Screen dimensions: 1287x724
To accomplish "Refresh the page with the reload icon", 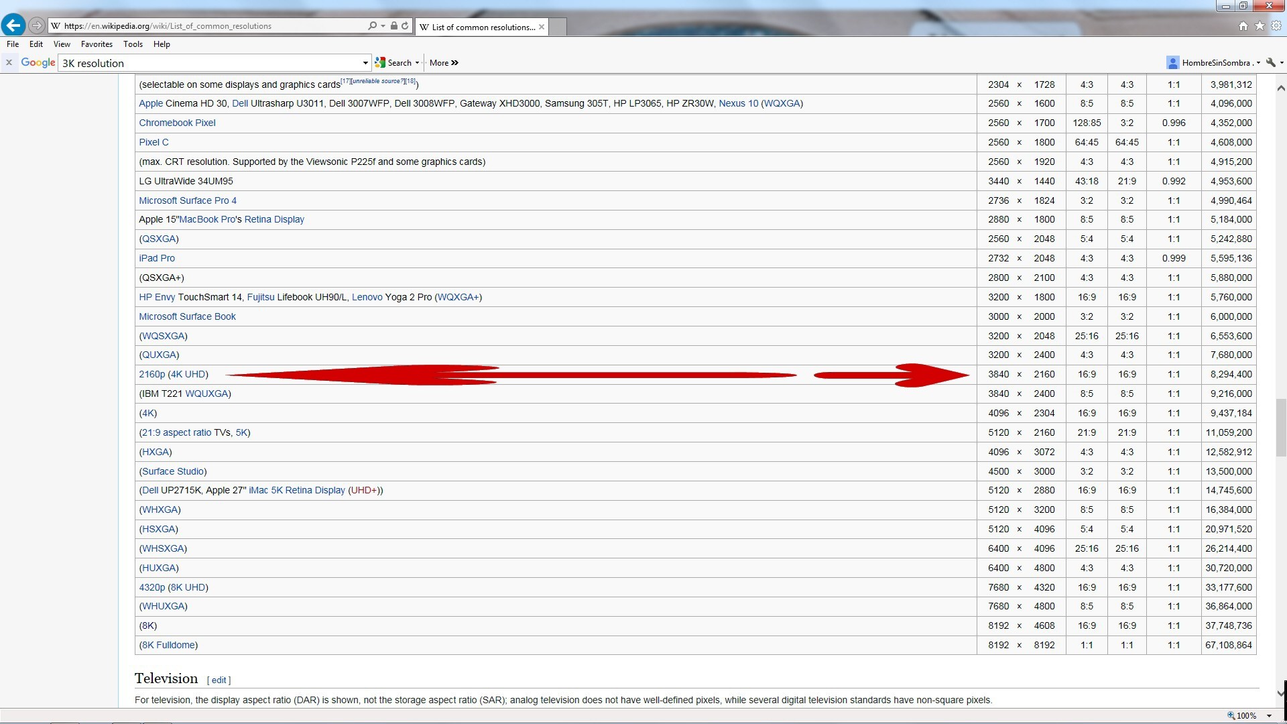I will 405,26.
